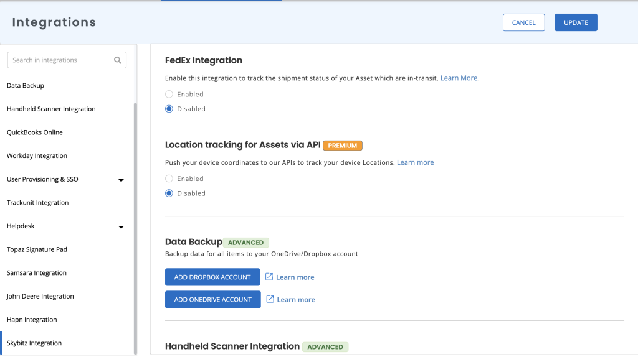This screenshot has height=357, width=638.
Task: Click the PREMIUM badge next to Location tracking
Action: point(343,146)
